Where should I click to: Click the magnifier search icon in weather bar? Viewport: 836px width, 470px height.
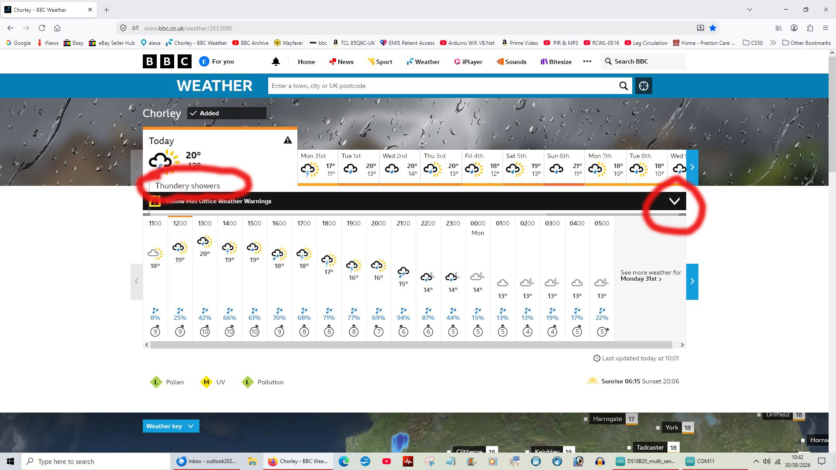[x=624, y=86]
